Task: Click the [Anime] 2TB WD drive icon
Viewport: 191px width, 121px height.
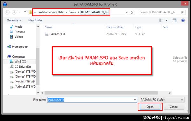Action: pyautogui.click(x=11, y=87)
